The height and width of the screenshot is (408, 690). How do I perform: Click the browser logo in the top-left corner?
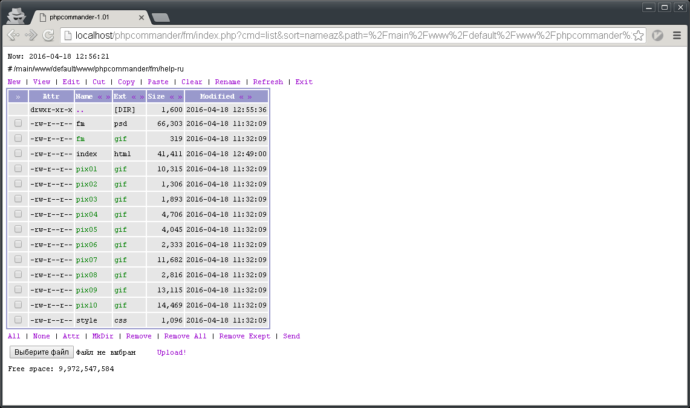click(15, 15)
